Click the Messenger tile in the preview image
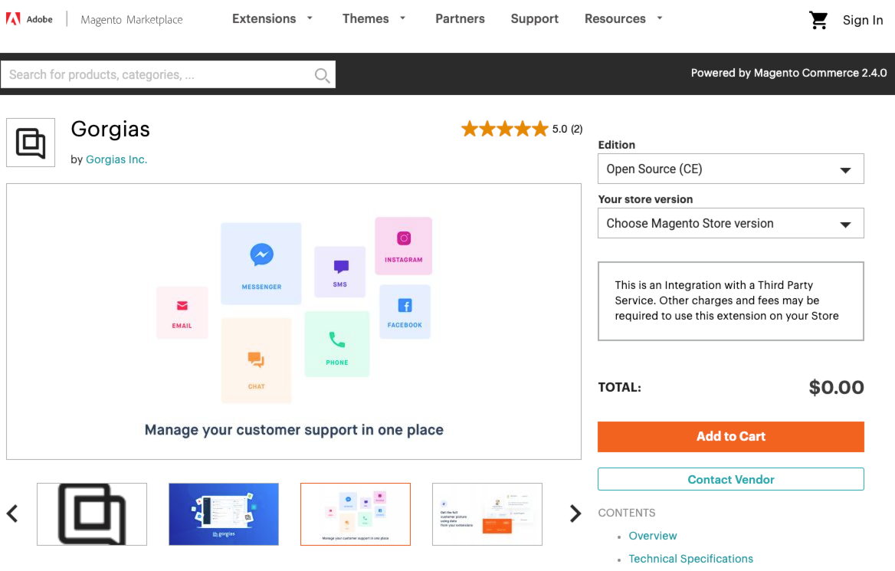895x571 pixels. click(261, 263)
